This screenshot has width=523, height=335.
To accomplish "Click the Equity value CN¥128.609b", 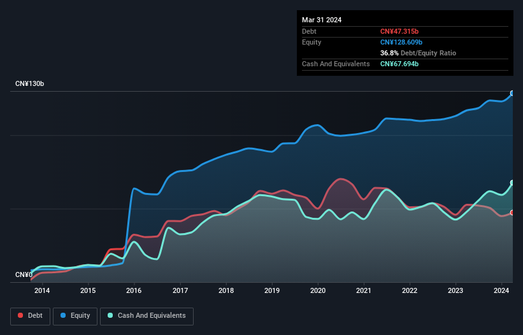I will (x=401, y=42).
